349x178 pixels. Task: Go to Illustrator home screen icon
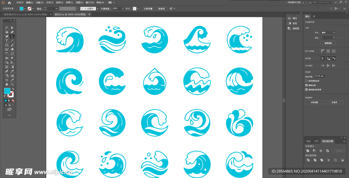coord(10,2)
